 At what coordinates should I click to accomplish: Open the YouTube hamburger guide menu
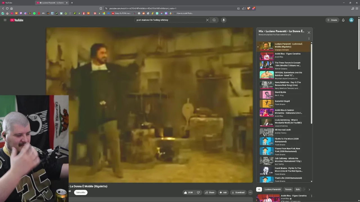5,20
